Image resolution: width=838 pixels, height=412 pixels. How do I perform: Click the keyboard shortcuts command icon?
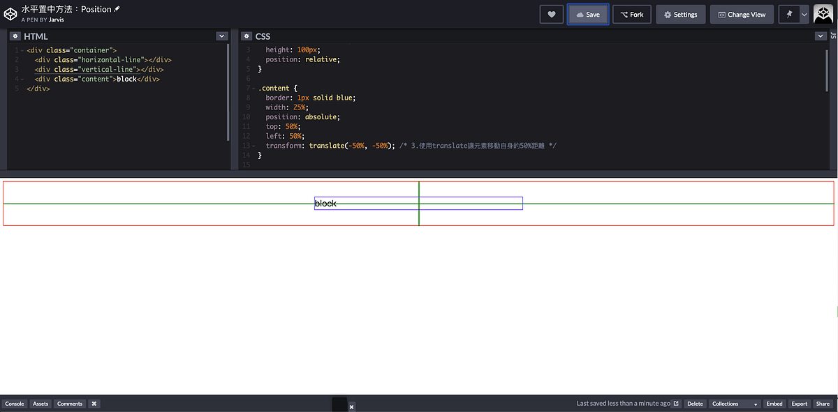[94, 404]
